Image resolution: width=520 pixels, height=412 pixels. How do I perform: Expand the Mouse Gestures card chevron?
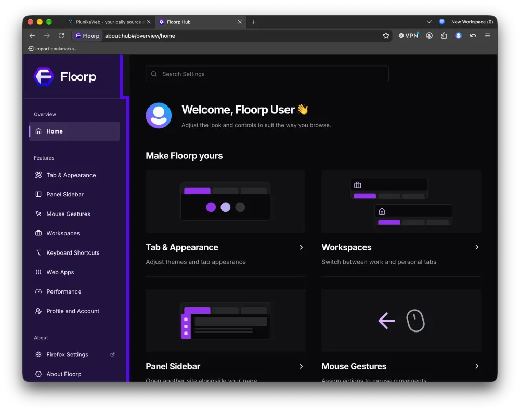click(477, 366)
